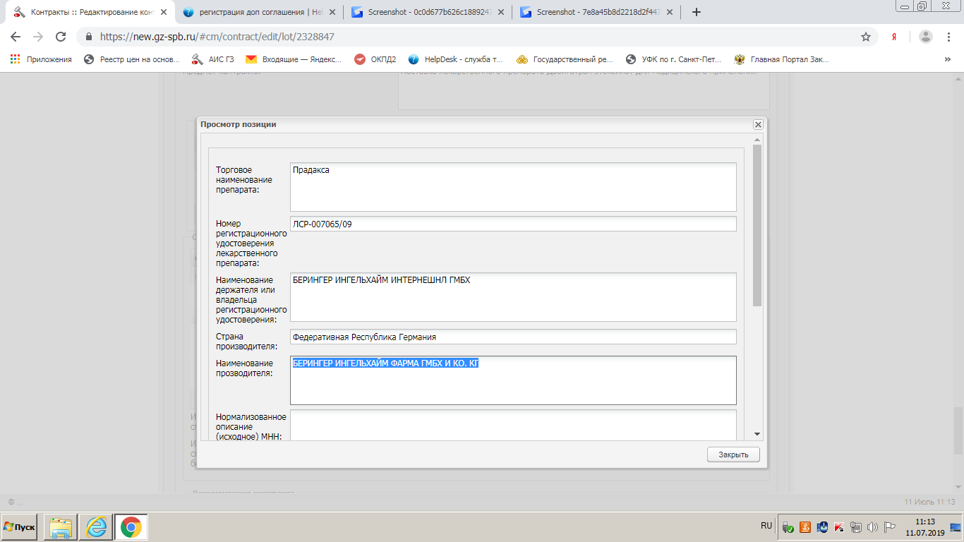Click the dialog vertical scrollbar thumb

pos(757,225)
